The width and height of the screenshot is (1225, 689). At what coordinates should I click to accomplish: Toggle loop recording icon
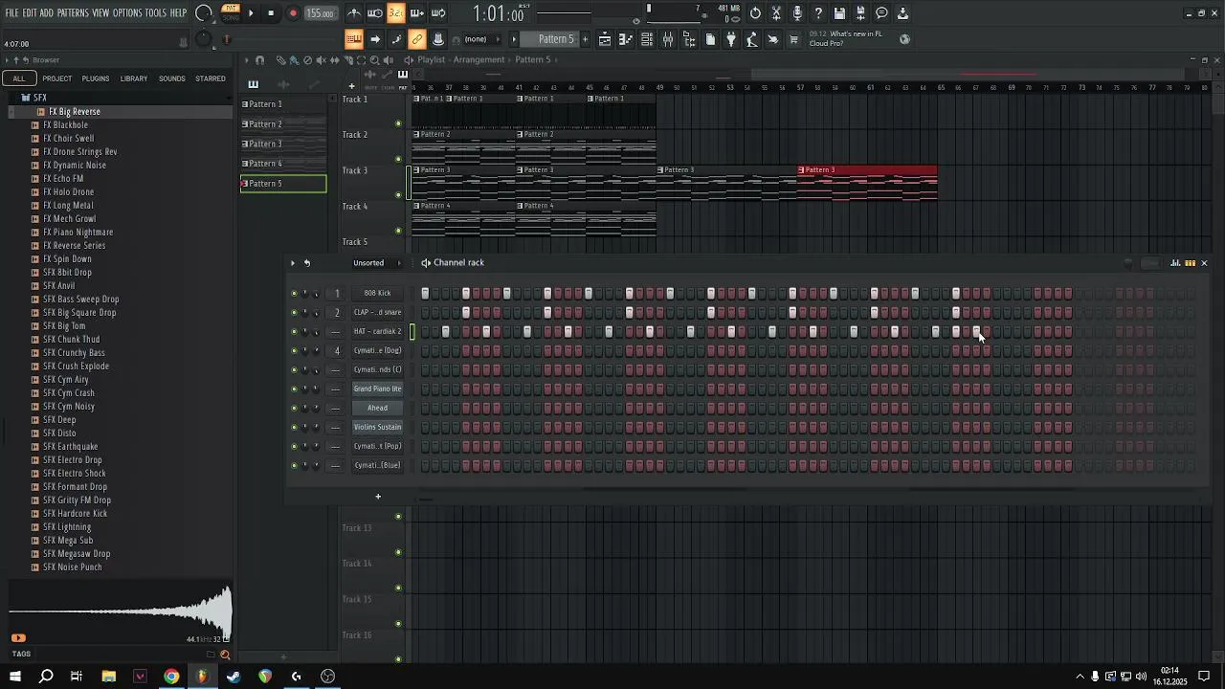(x=438, y=13)
